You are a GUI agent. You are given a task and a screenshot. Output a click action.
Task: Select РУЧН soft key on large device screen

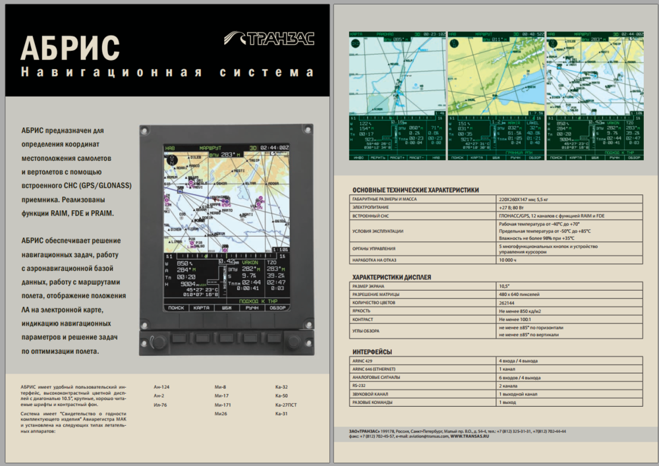[252, 308]
